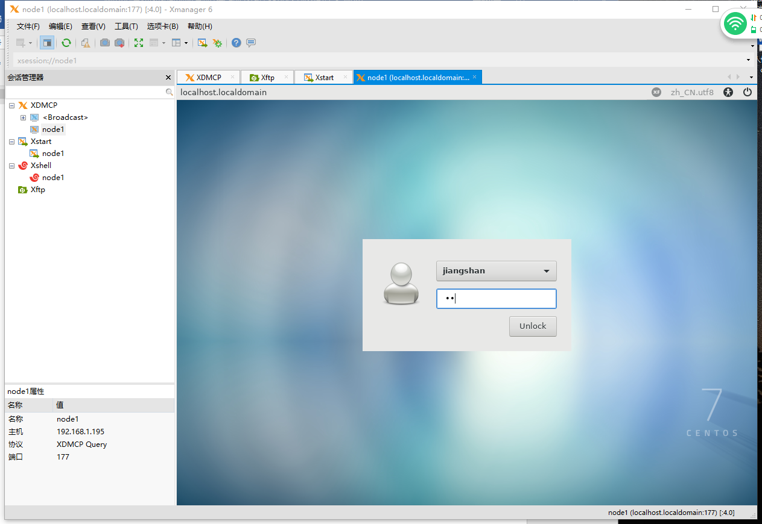
Task: Collapse the XDMCP tree node
Action: (11, 105)
